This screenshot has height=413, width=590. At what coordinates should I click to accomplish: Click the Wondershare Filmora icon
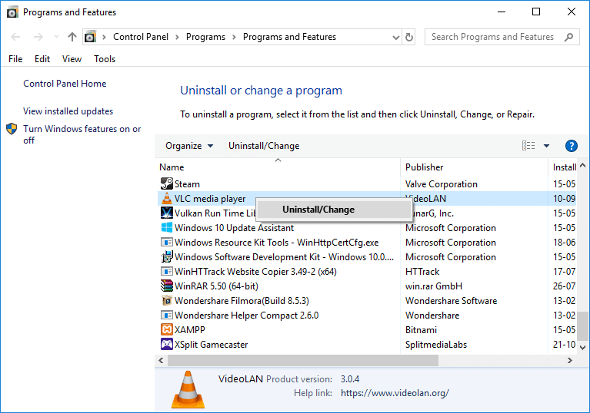(x=166, y=301)
